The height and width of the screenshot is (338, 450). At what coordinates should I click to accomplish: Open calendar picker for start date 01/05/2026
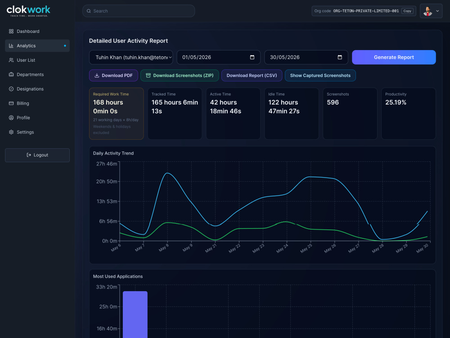[x=252, y=57]
